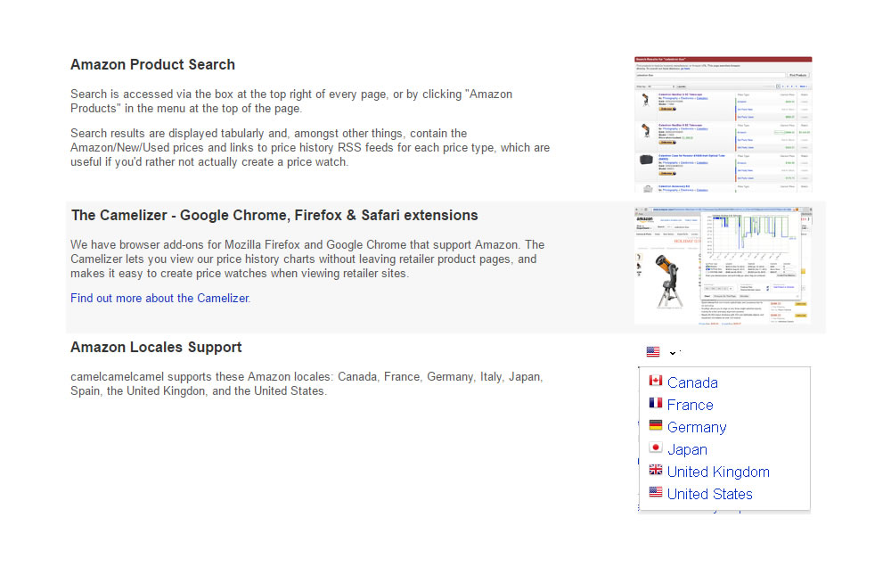Screen dimensions: 891x575
Task: Click the US flag above the locale menu
Action: [x=653, y=352]
